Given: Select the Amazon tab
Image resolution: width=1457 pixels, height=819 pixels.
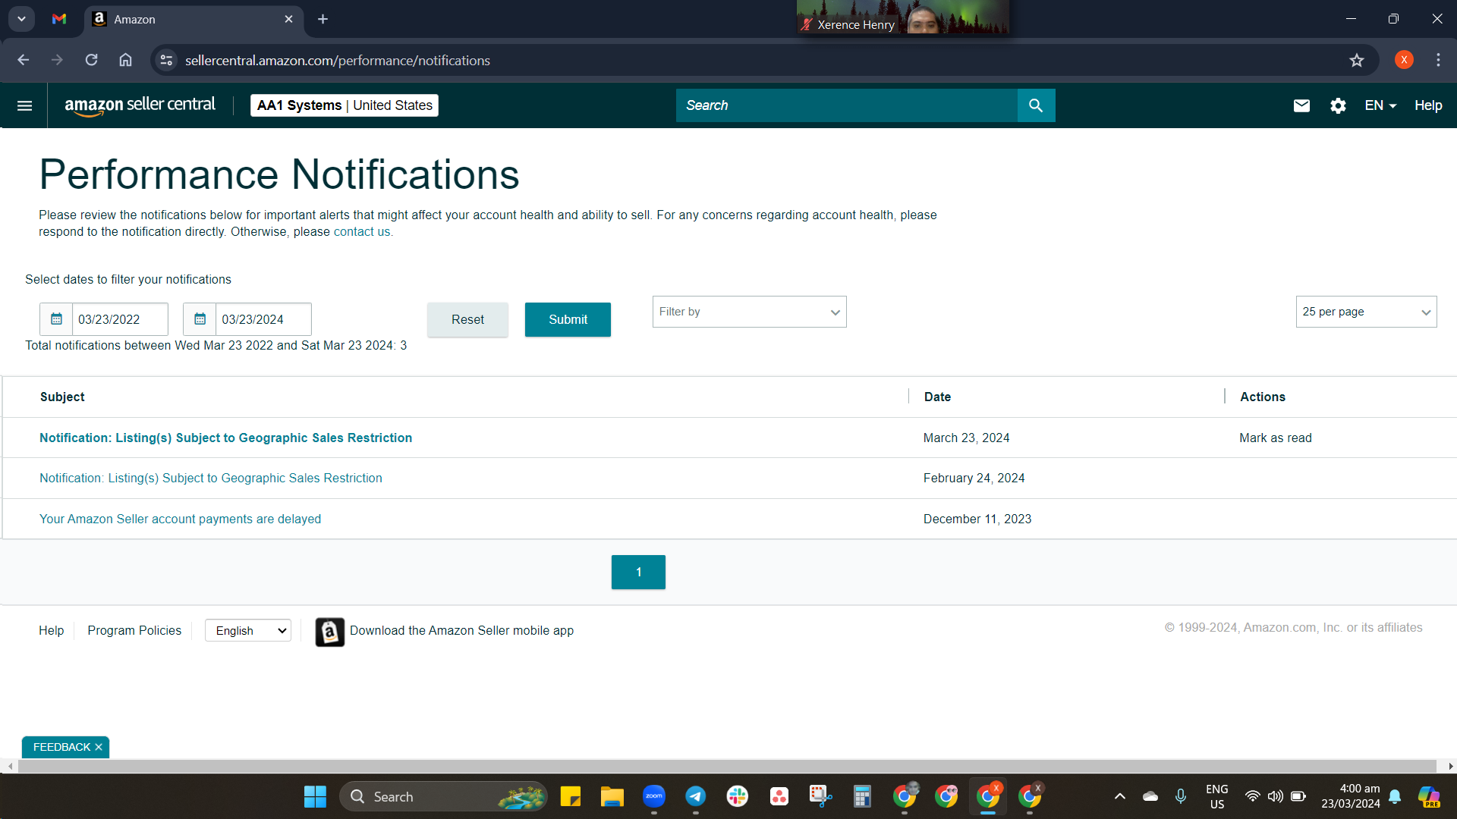Looking at the screenshot, I should [x=194, y=19].
